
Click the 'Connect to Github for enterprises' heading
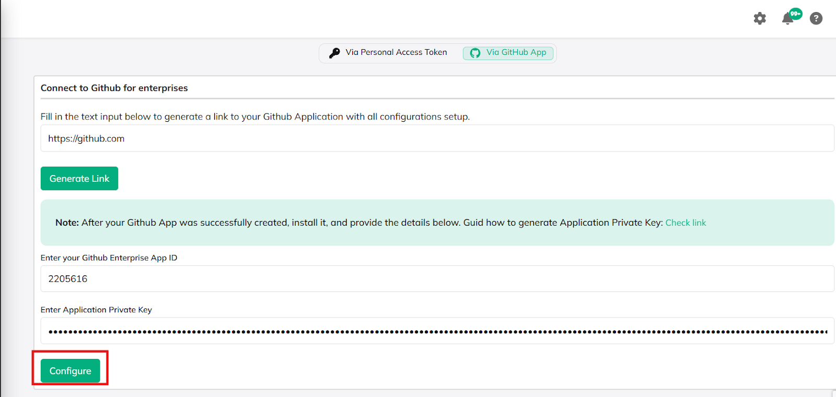click(114, 88)
